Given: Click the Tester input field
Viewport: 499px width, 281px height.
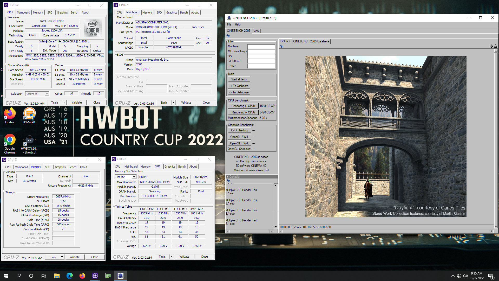Looking at the screenshot, I should click(261, 66).
